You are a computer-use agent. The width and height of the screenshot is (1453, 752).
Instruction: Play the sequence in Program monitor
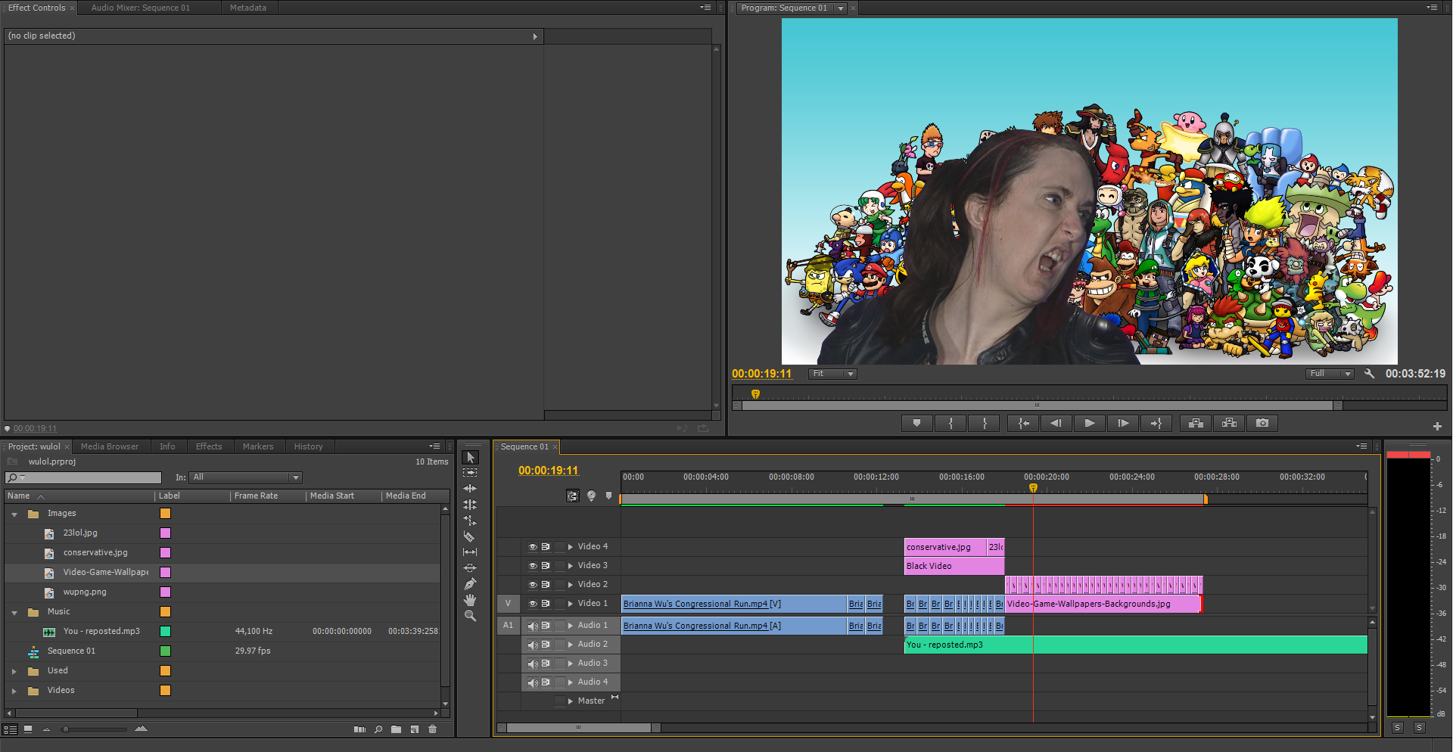point(1089,424)
